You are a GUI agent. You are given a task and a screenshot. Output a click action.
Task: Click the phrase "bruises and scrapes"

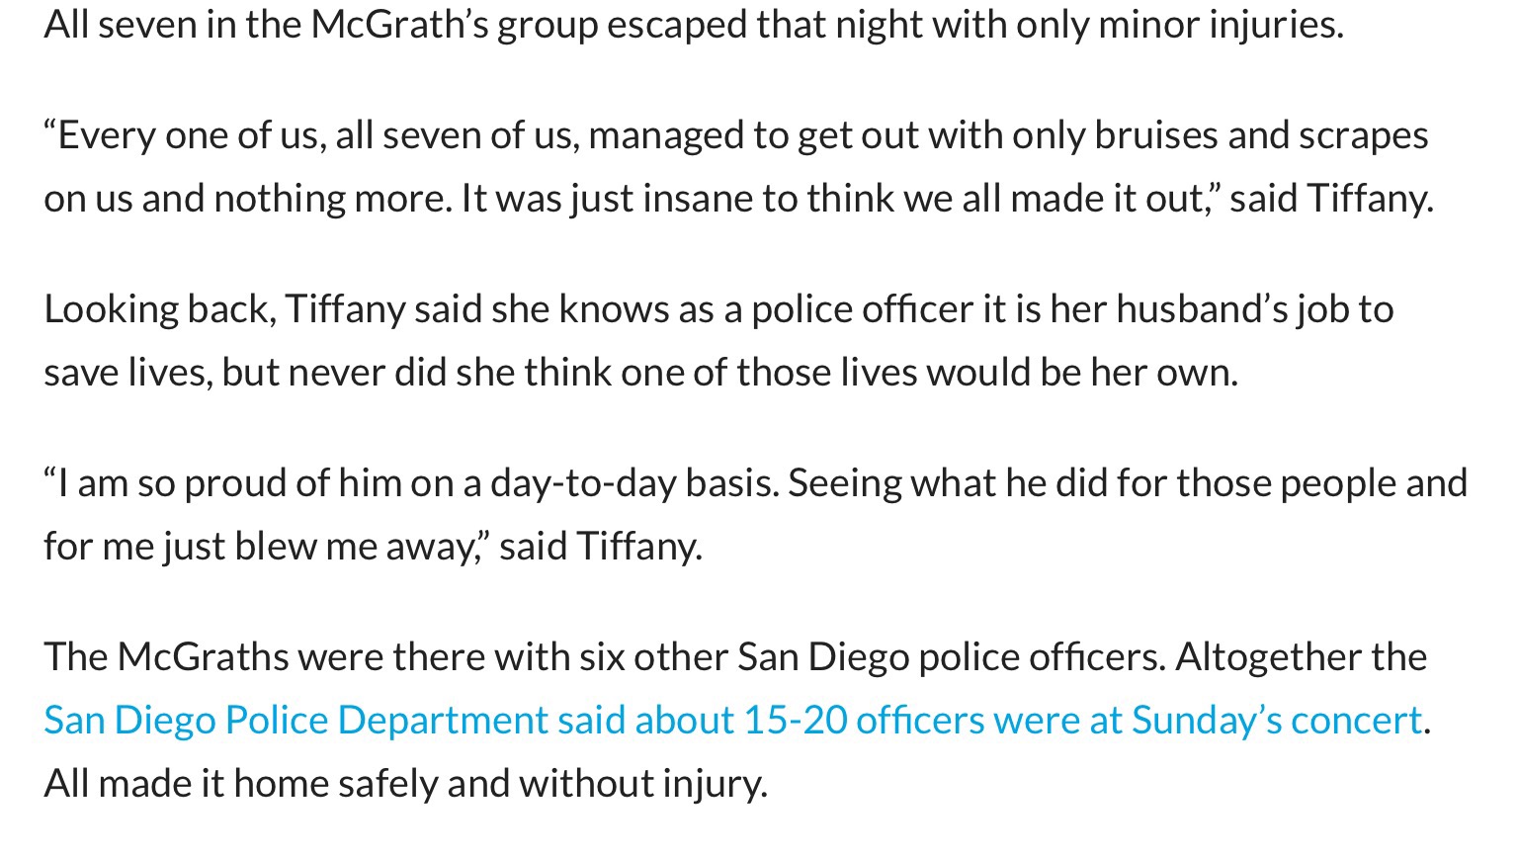coord(1261,135)
